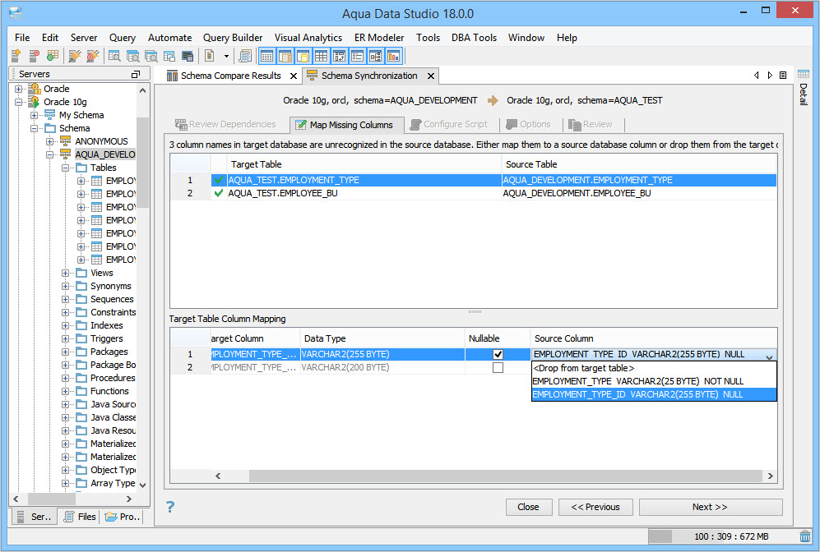Open the Visual Analytics menu
This screenshot has width=820, height=552.
(308, 38)
